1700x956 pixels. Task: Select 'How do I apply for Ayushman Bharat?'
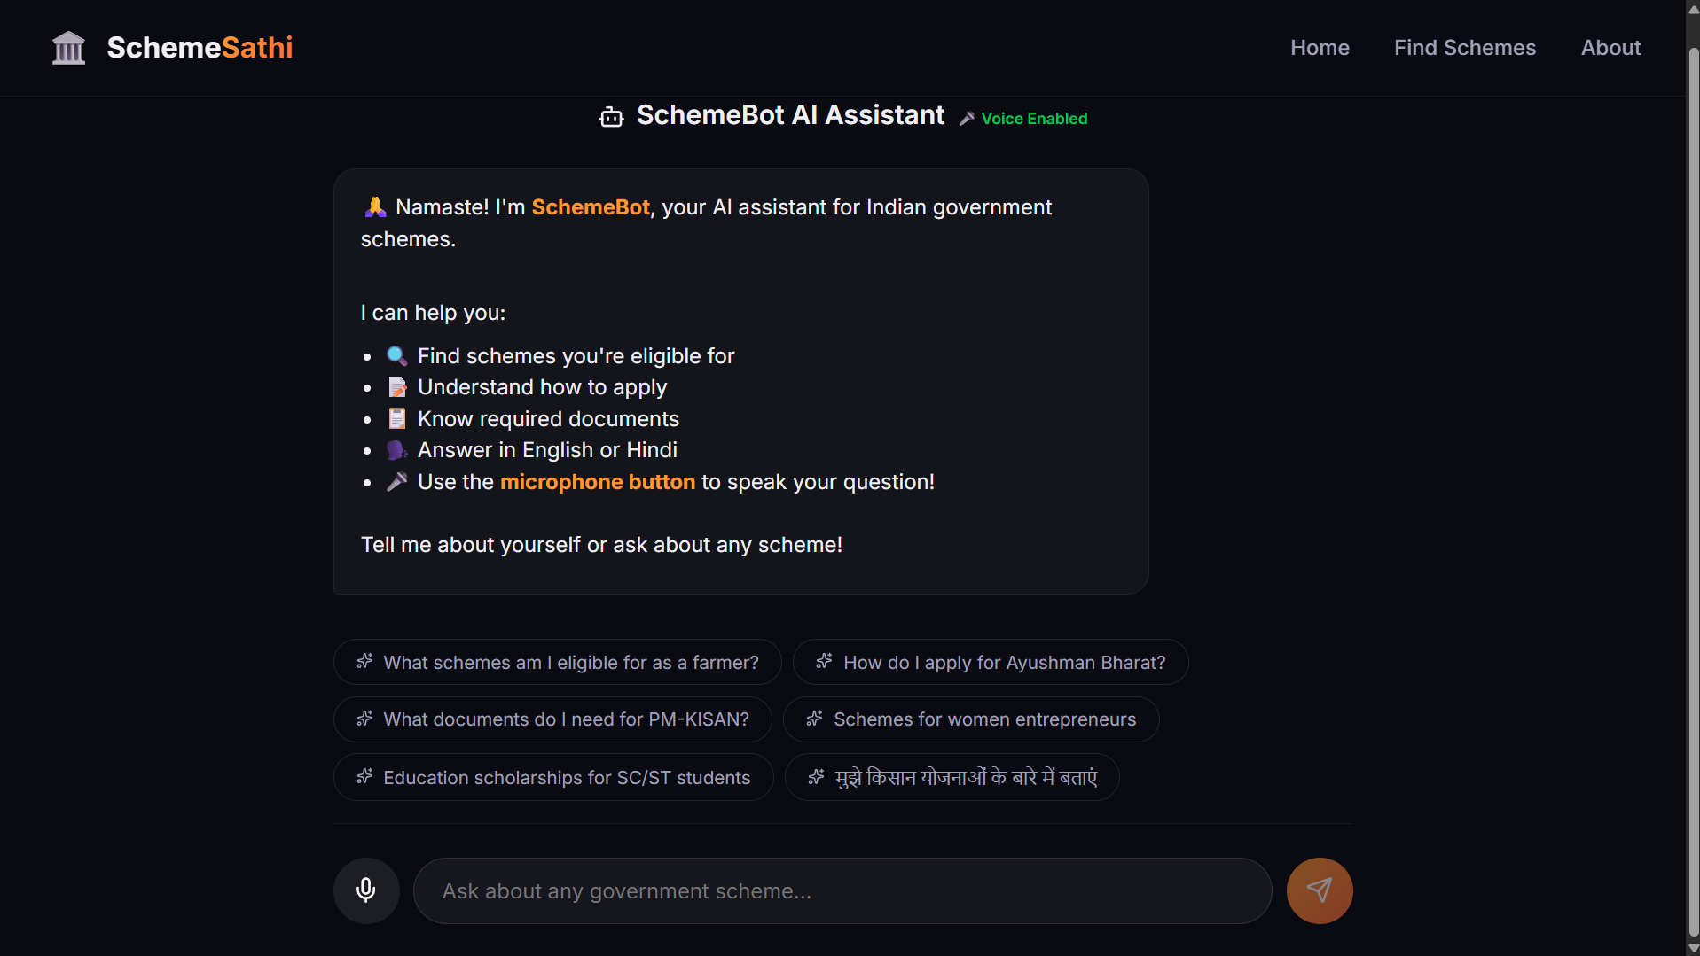tap(1004, 663)
